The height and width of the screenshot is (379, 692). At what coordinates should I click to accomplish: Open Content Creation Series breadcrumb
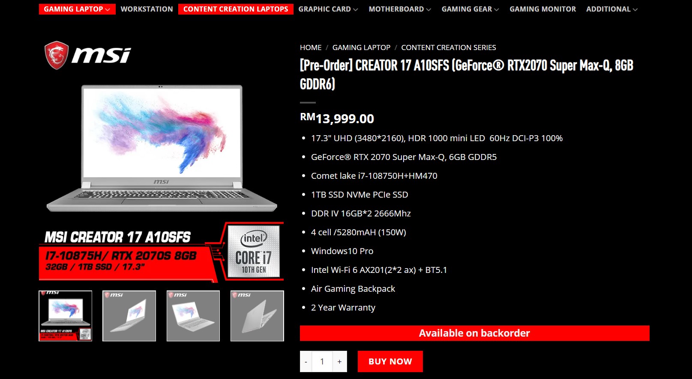449,47
